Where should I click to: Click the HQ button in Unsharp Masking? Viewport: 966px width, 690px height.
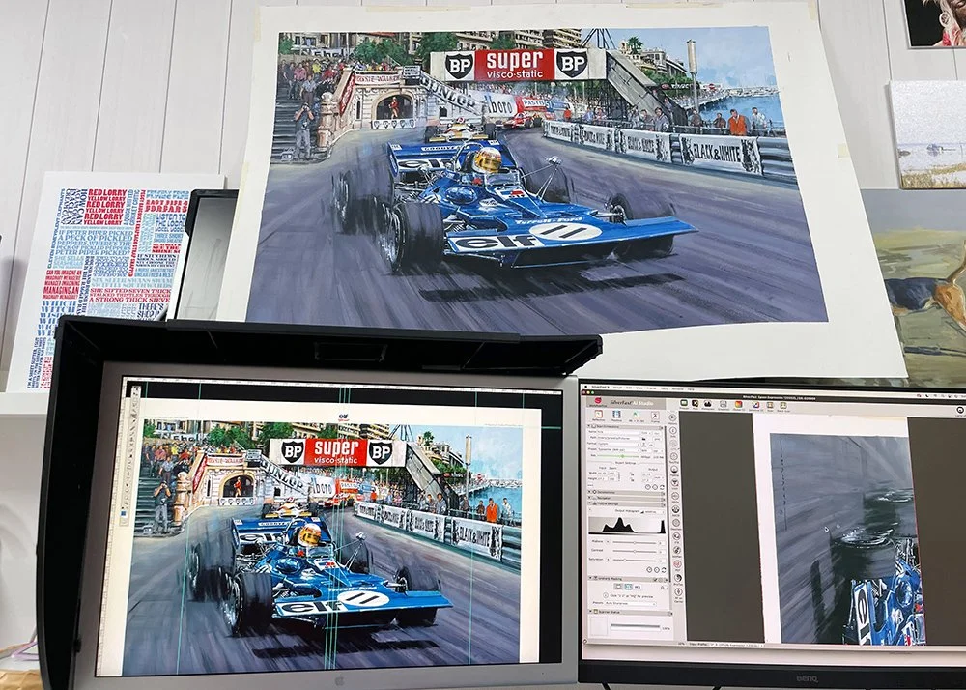(x=637, y=587)
